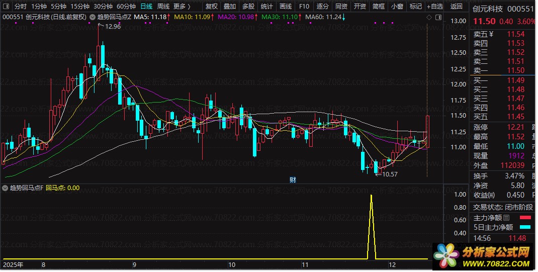Click the diamond icon in chart header

429,18
